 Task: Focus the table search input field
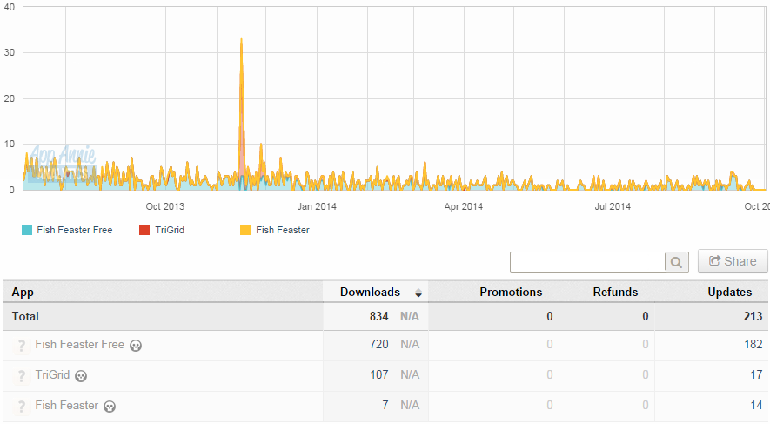pos(588,262)
